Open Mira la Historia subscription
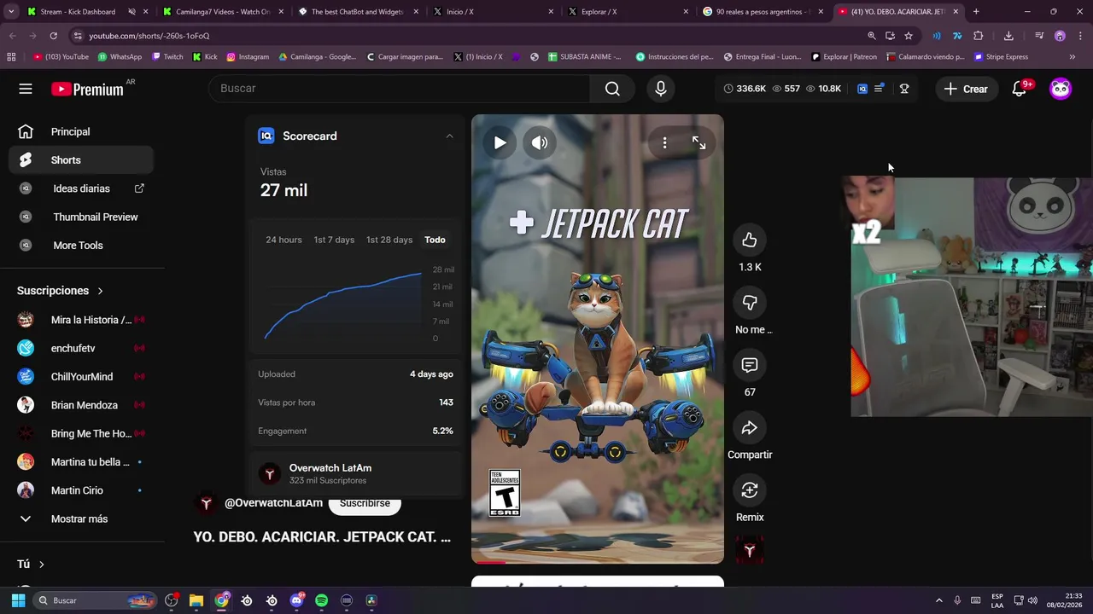 click(82, 320)
